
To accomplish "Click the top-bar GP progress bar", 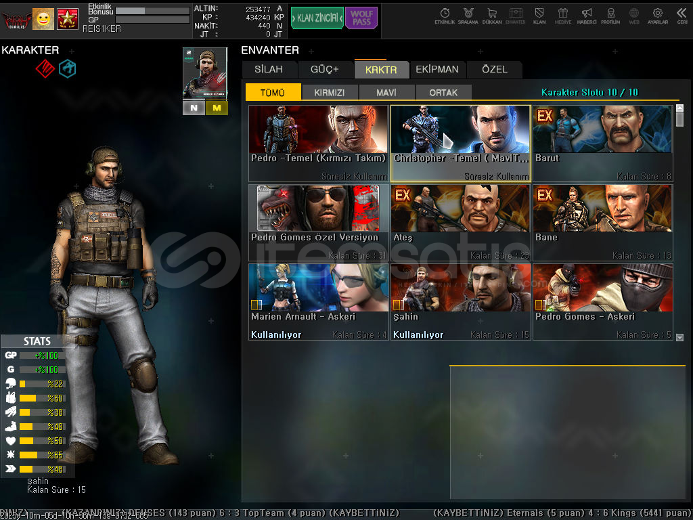I will coord(152,20).
